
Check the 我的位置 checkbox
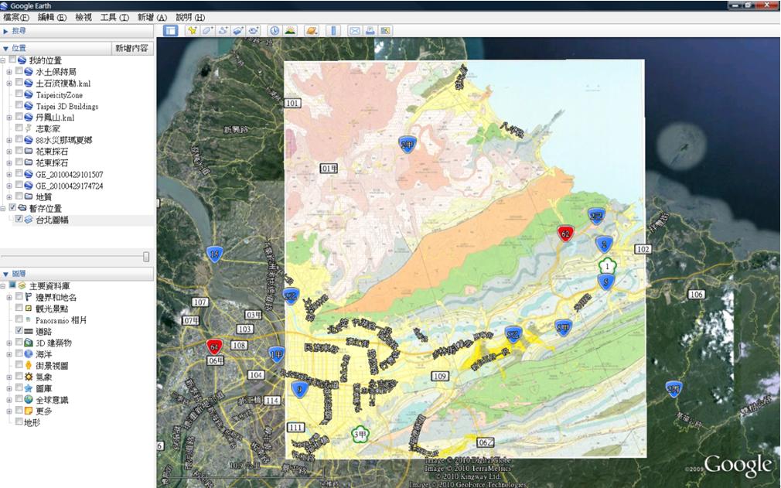click(13, 60)
